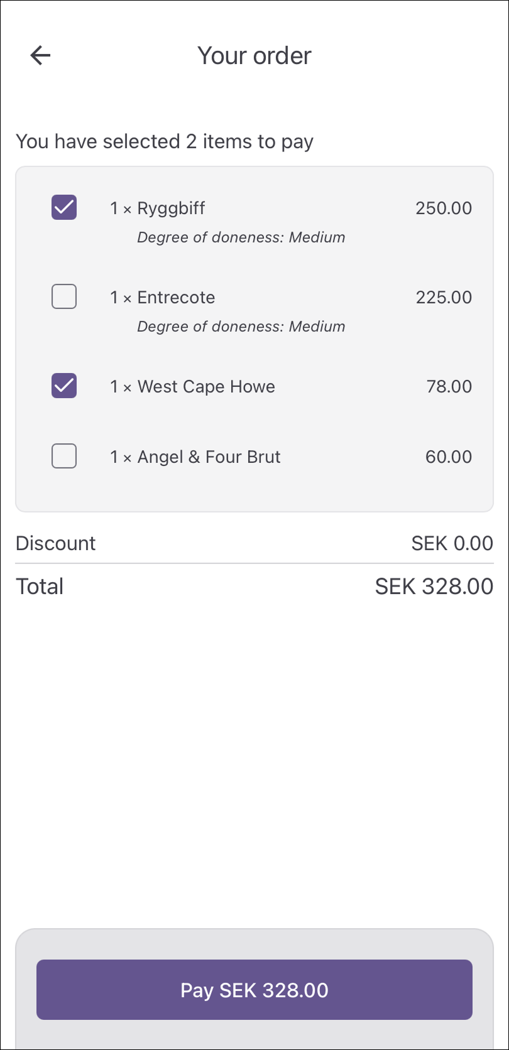The image size is (509, 1050).
Task: Click Entrecote's Degree of doneness note
Action: (x=241, y=327)
